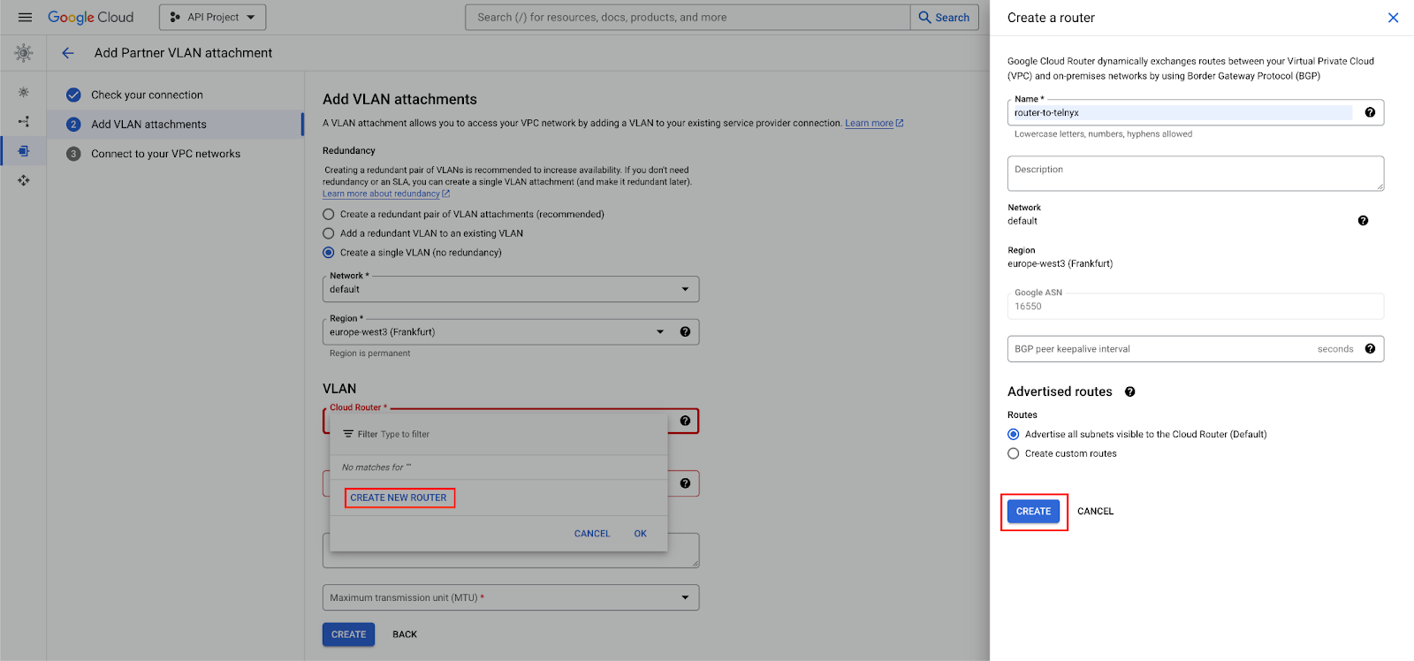Viewport: 1414px width, 661px height.
Task: Select the second sidebar icon with branching nodes
Action: click(24, 121)
